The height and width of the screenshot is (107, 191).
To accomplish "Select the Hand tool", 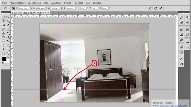I will pyautogui.click(x=4, y=53).
